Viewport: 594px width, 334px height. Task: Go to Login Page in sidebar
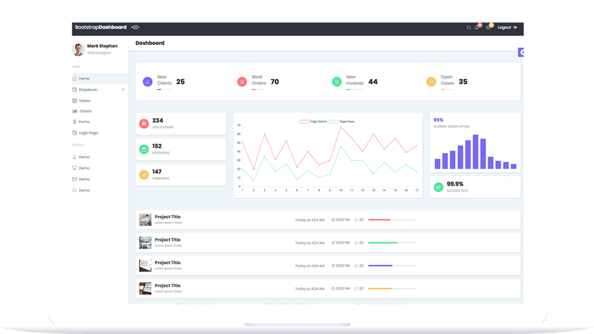88,133
